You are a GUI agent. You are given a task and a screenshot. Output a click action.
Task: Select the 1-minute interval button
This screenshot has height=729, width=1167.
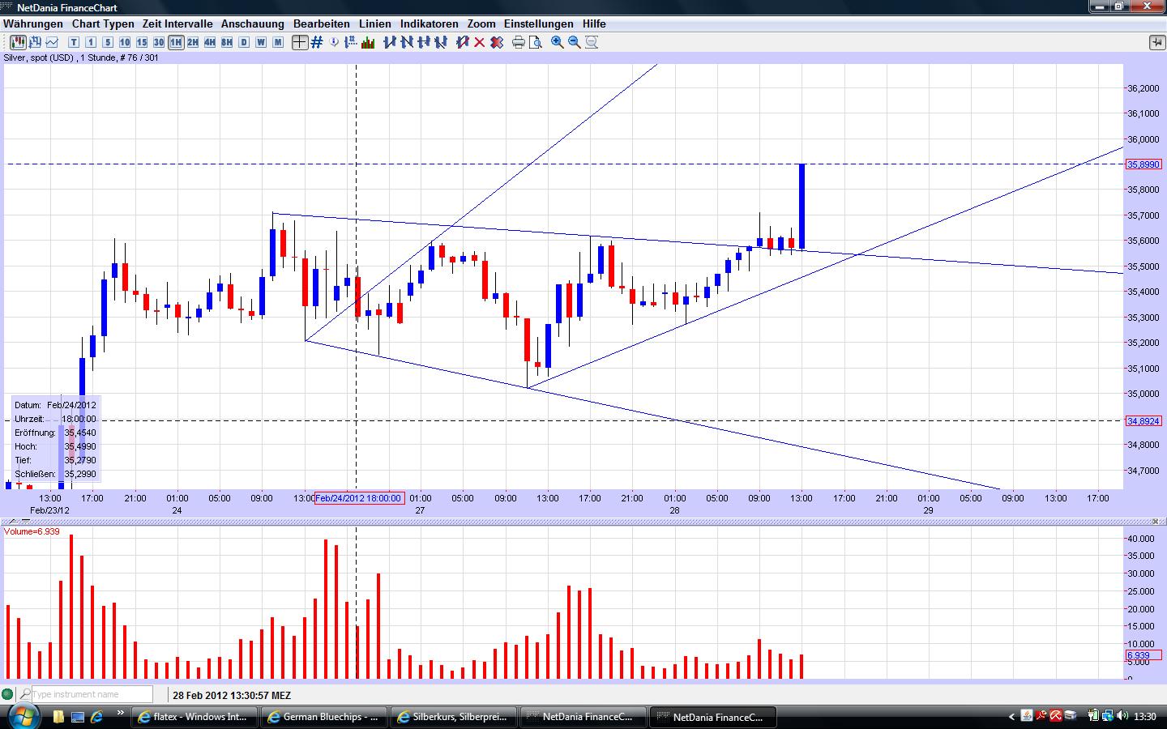point(91,42)
